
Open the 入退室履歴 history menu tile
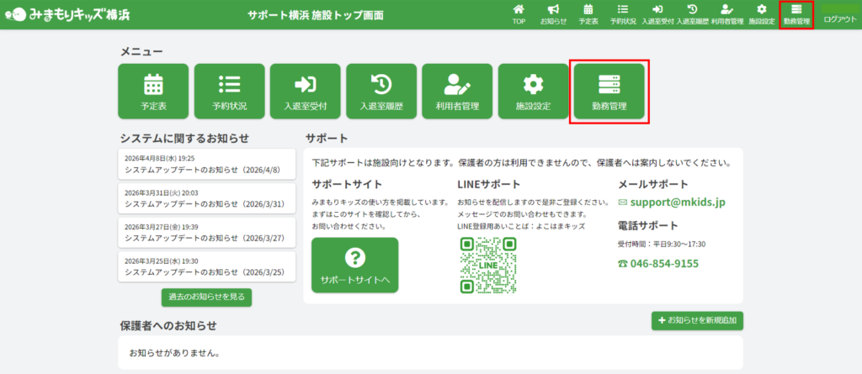tap(380, 92)
